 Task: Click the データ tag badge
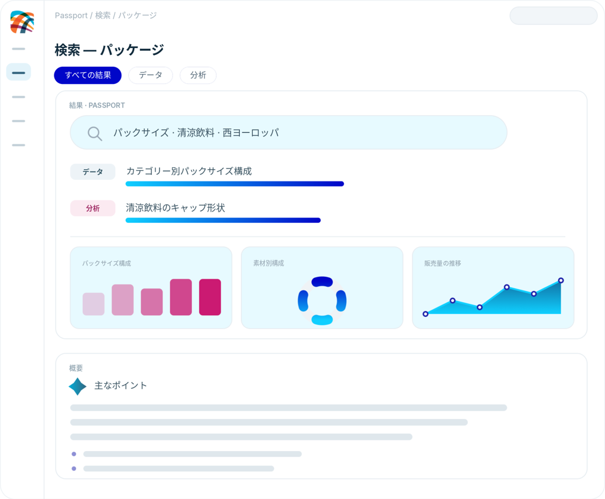[93, 171]
